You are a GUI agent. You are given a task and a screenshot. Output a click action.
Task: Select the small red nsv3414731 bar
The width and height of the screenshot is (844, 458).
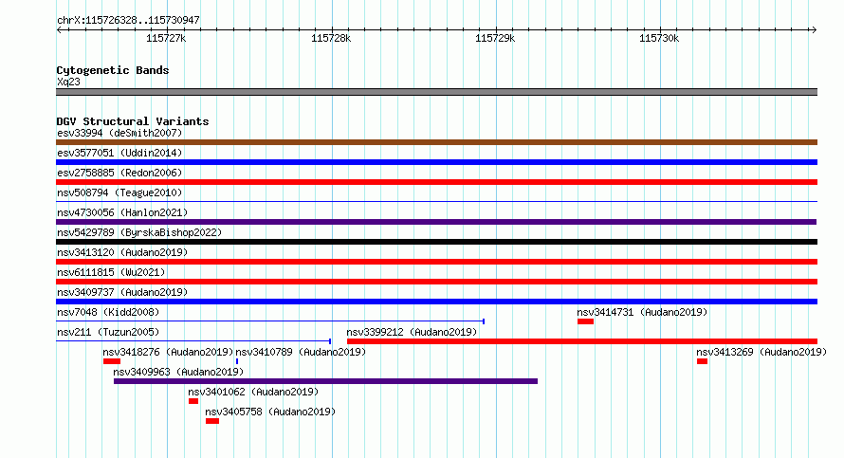[x=586, y=321]
